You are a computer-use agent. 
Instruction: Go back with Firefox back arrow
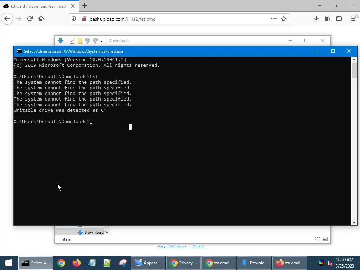coord(7,19)
